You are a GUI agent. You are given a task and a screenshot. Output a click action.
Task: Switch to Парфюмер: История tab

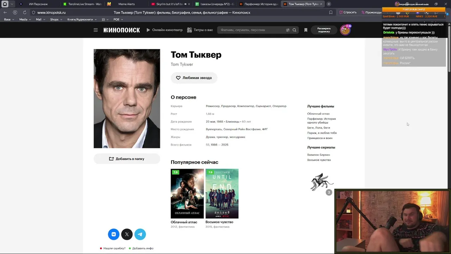click(258, 4)
